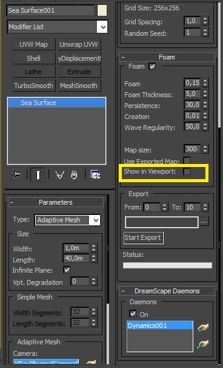The image size is (223, 368).
Task: Click Shell modifier button
Action: coord(34,58)
